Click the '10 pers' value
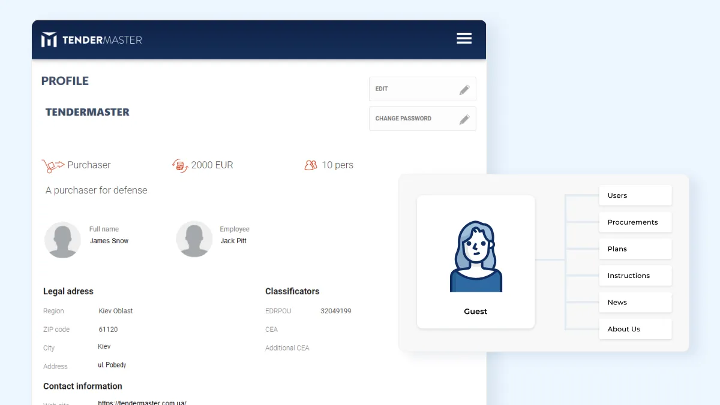The width and height of the screenshot is (720, 405). [338, 165]
